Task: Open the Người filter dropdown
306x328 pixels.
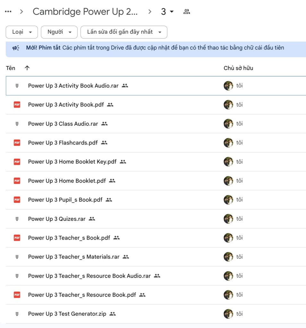Action: [59, 32]
